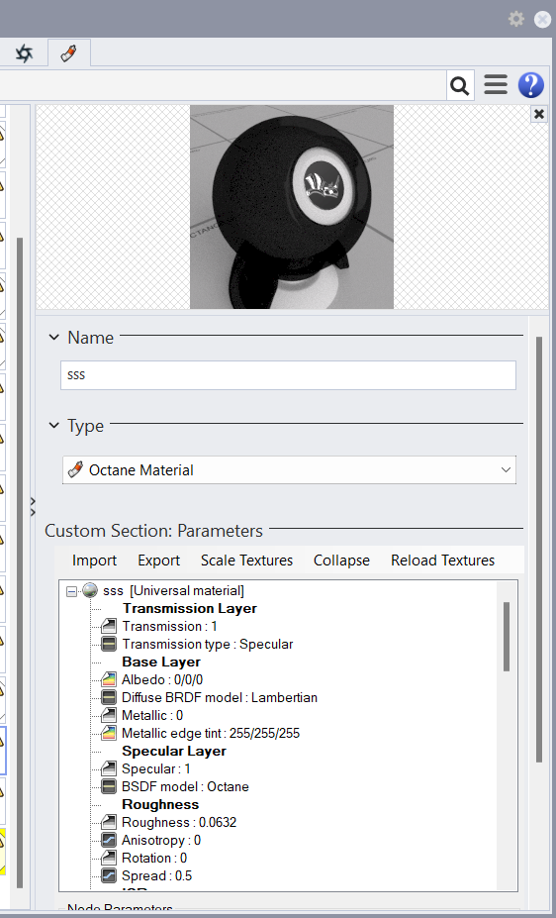
Task: Select Roughness : 0.0632 parameter text
Action: (x=179, y=823)
